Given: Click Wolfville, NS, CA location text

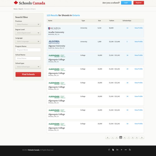Looking at the screenshot, I should pyautogui.click(x=54, y=34).
